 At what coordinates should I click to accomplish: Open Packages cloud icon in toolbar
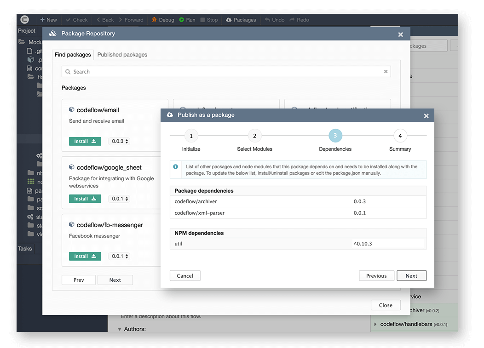tap(229, 20)
